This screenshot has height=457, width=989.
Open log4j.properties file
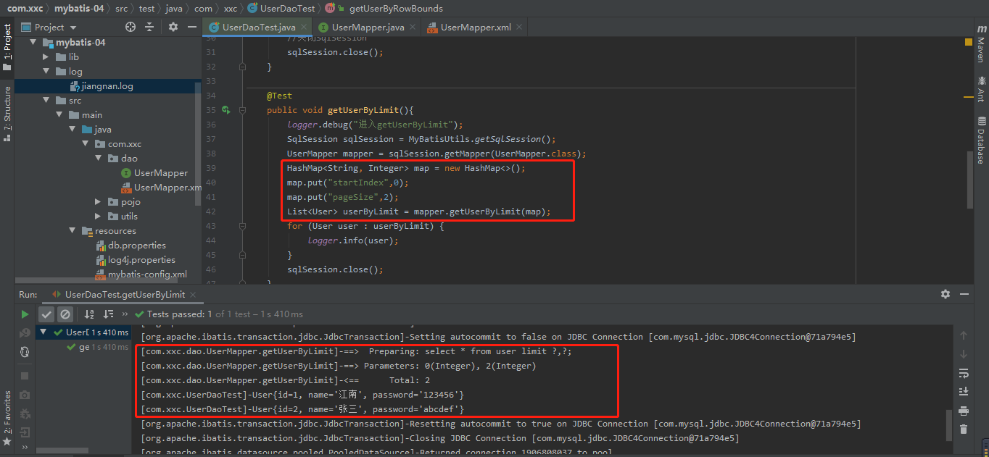tap(136, 259)
